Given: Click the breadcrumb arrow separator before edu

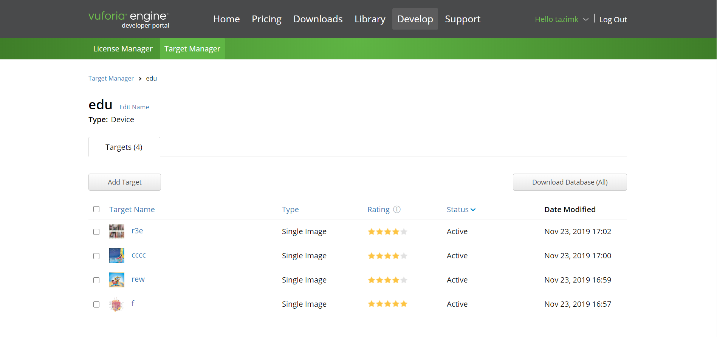Looking at the screenshot, I should pos(140,79).
